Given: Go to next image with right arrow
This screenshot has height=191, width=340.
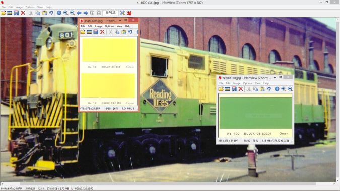Looking at the screenshot, I should 86,13.
